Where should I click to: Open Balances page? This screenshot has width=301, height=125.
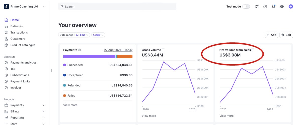17,26
